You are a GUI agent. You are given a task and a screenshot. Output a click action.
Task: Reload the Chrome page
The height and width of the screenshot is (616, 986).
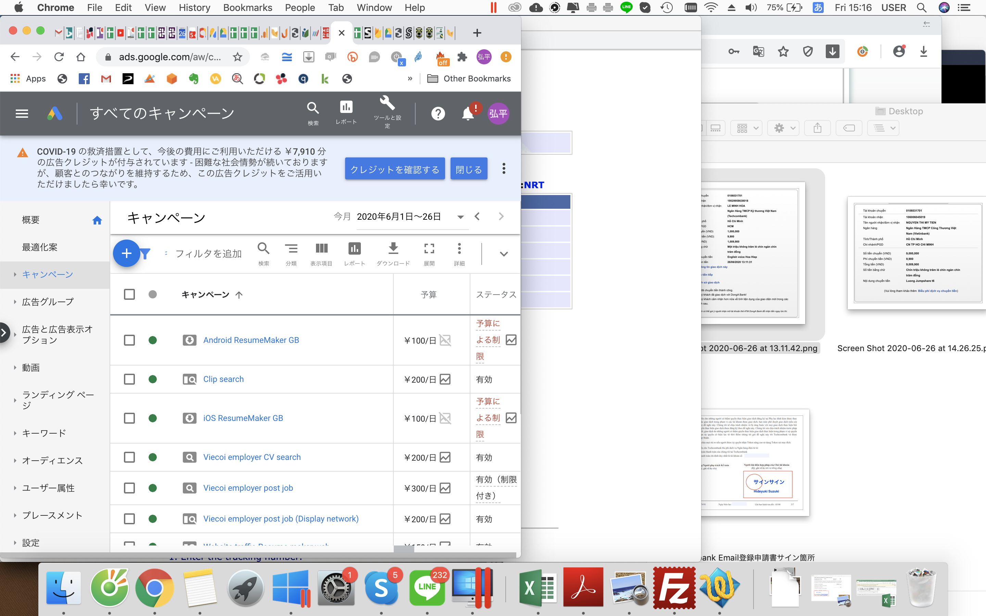pyautogui.click(x=59, y=56)
